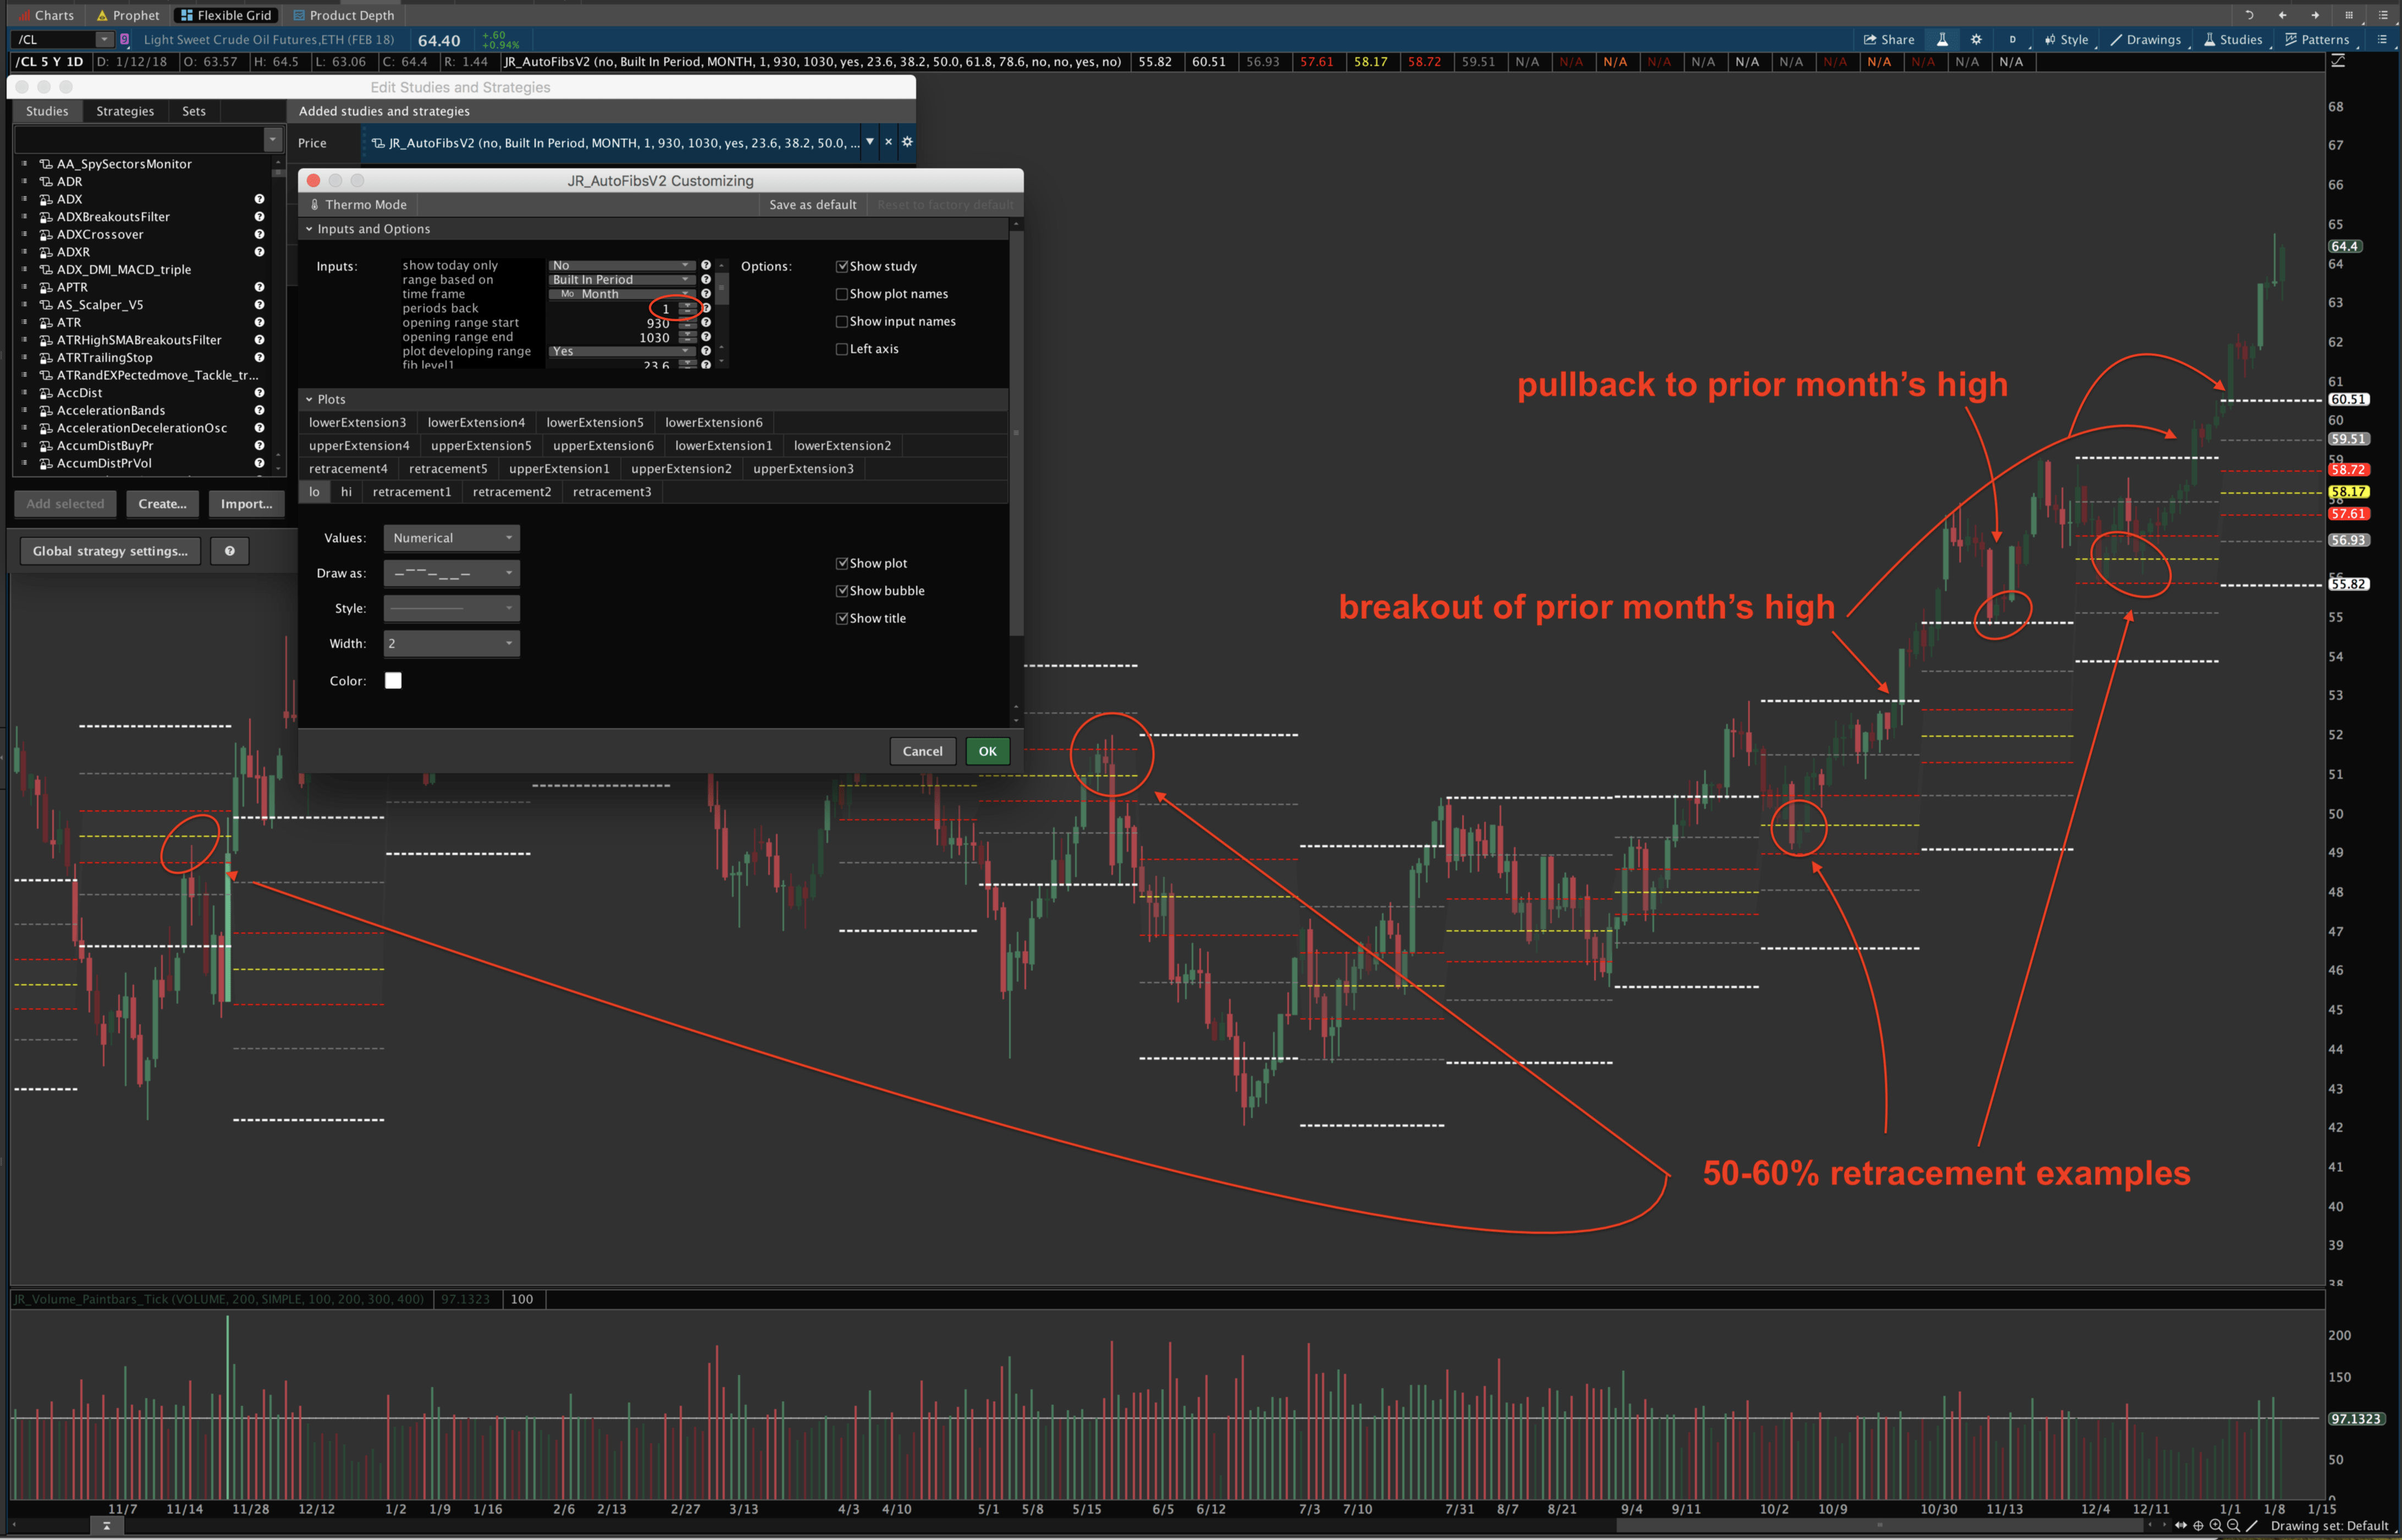Select the retracement3 plot tab
Image resolution: width=2402 pixels, height=1540 pixels.
coord(611,492)
